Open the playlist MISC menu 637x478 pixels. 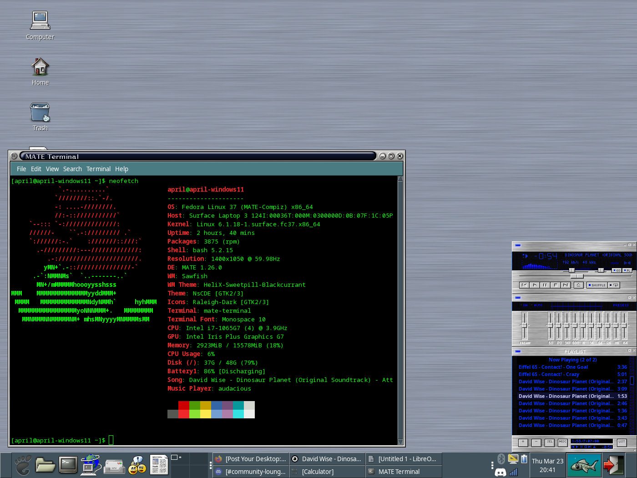[x=563, y=442]
